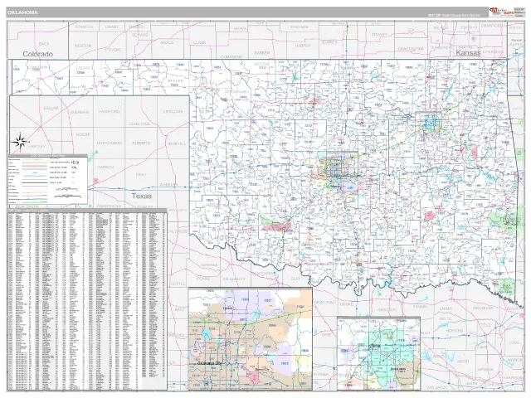This screenshot has height=398, width=531.
Task: Select the SUMNER county label
Action: click(329, 42)
